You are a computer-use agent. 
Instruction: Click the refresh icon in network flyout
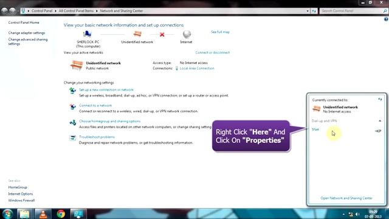[x=380, y=100]
